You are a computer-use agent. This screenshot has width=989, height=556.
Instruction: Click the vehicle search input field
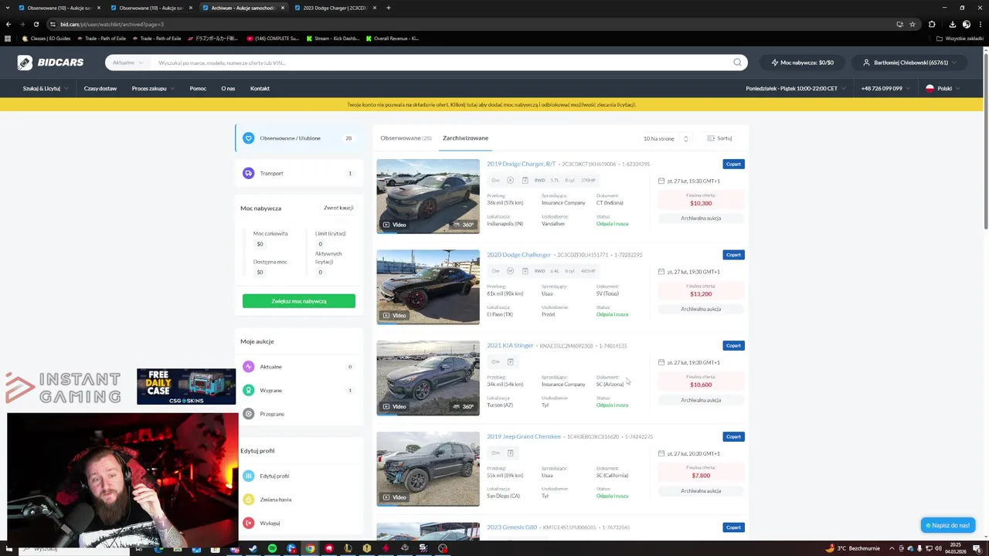[440, 63]
